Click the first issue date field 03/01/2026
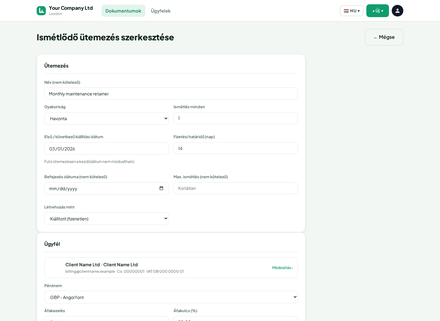Image resolution: width=440 pixels, height=321 pixels. 106,149
